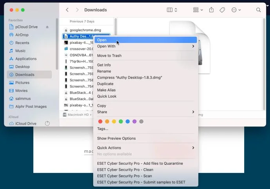The height and width of the screenshot is (189, 270).
Task: Click the sidebar scrollbar
Action: tap(57, 44)
